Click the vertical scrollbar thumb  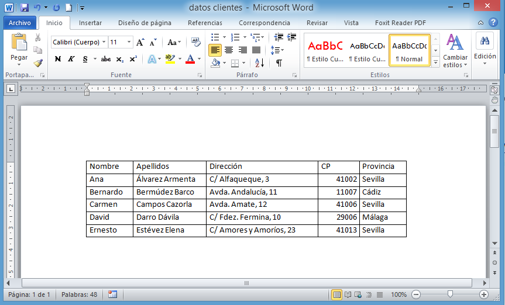pyautogui.click(x=494, y=131)
